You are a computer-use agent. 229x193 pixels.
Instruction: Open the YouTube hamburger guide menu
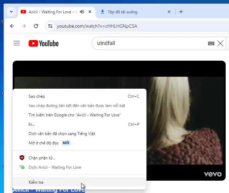[17, 43]
